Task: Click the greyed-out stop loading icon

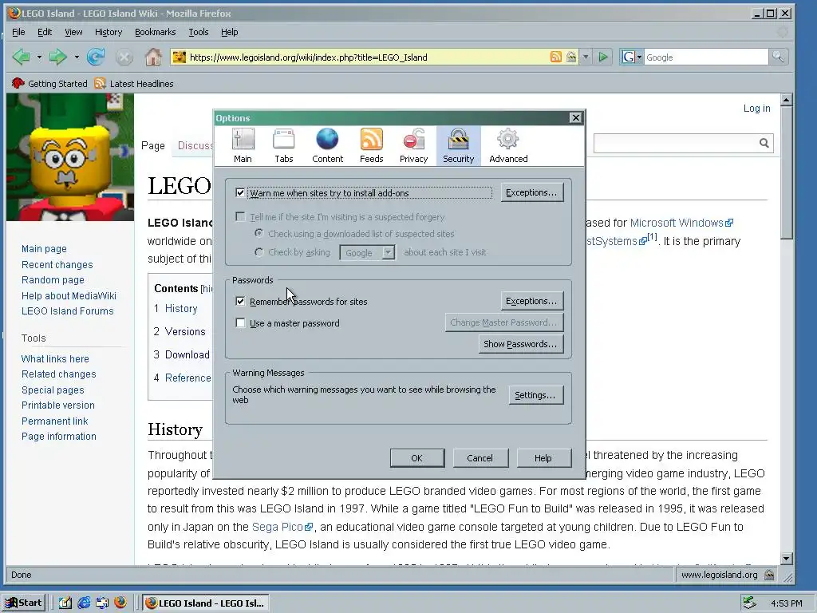Action: [x=124, y=57]
